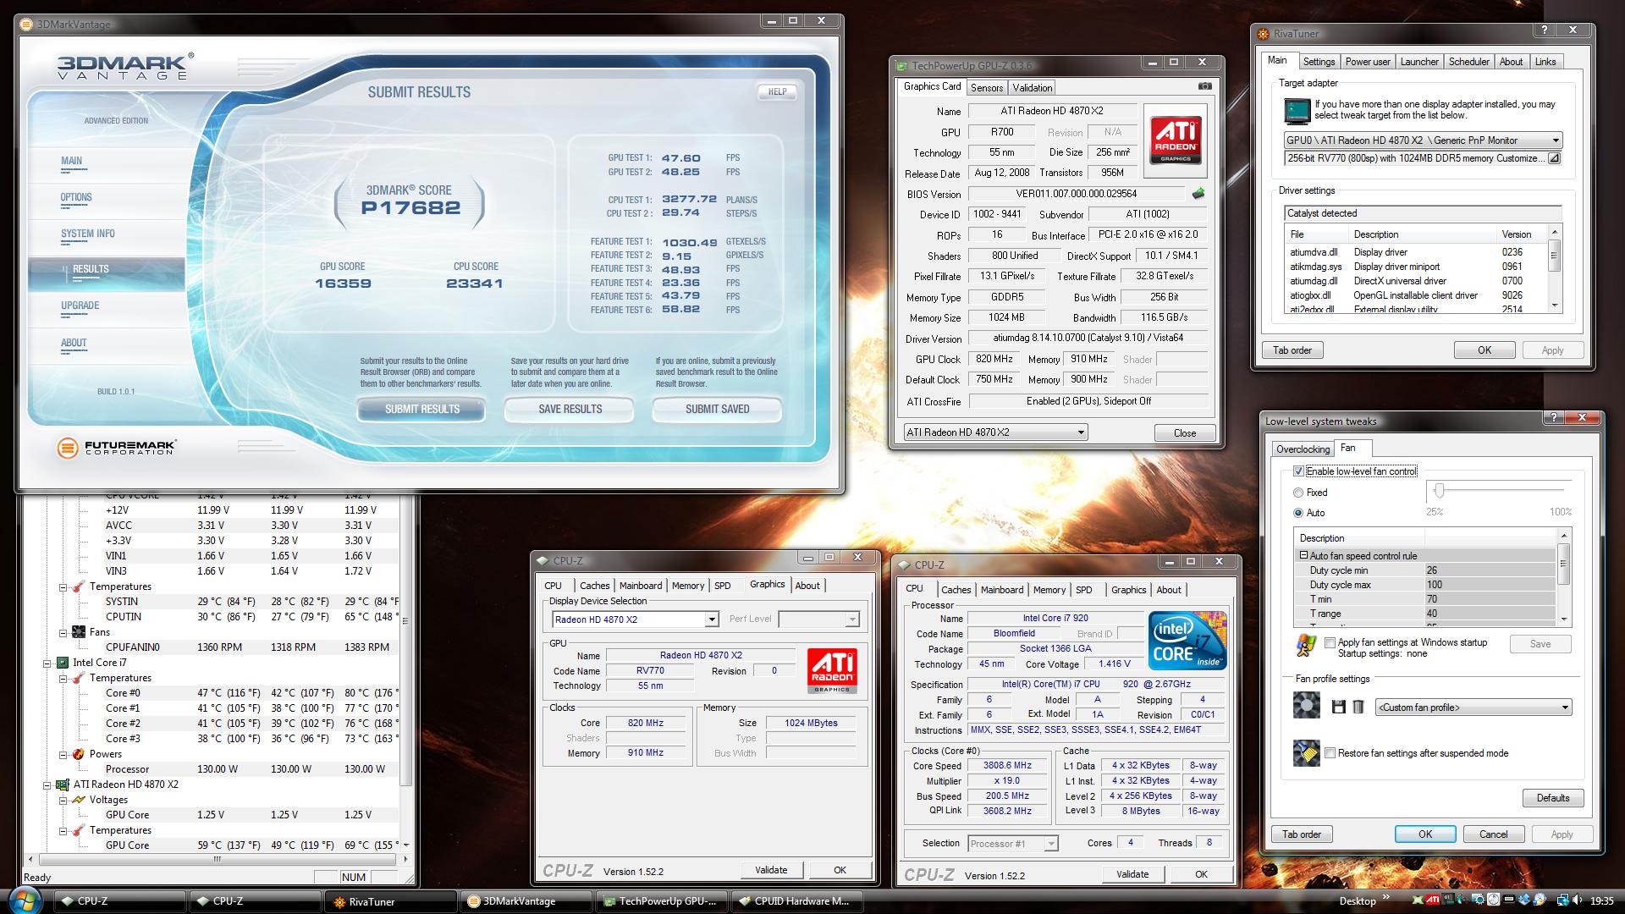Screen dimensions: 1625x914
Task: Click the fan icon in Fan profile settings
Action: click(1307, 705)
